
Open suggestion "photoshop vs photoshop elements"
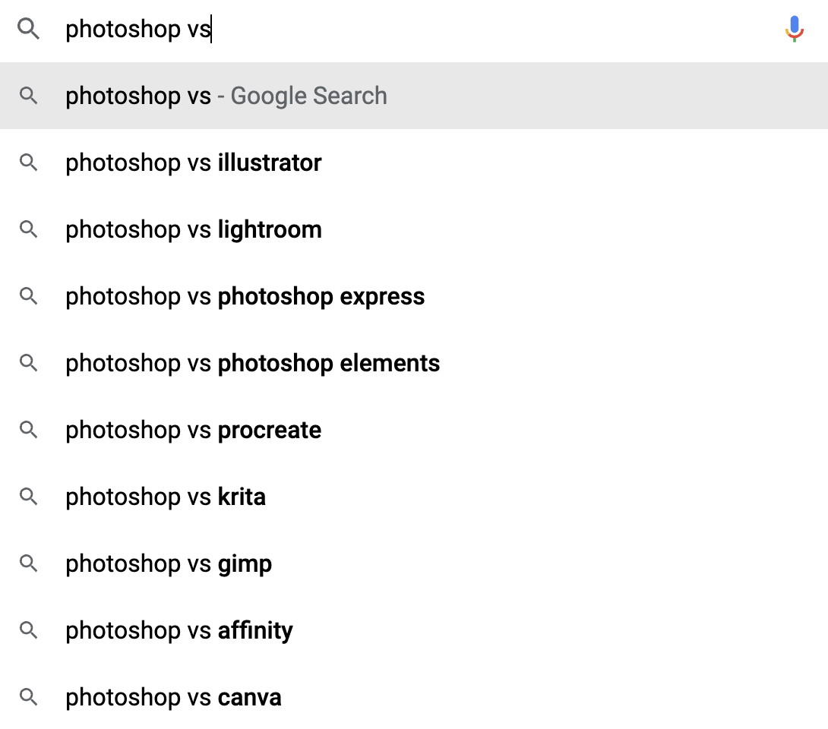(252, 364)
